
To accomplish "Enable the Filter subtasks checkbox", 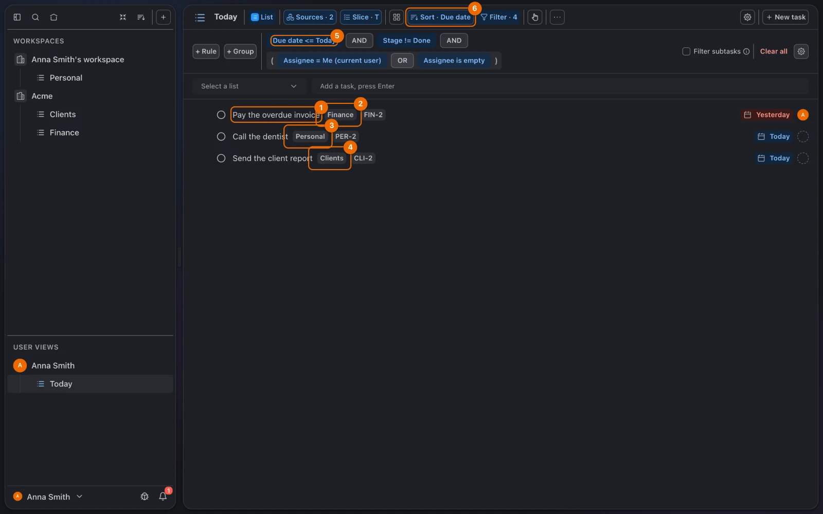I will (x=686, y=51).
